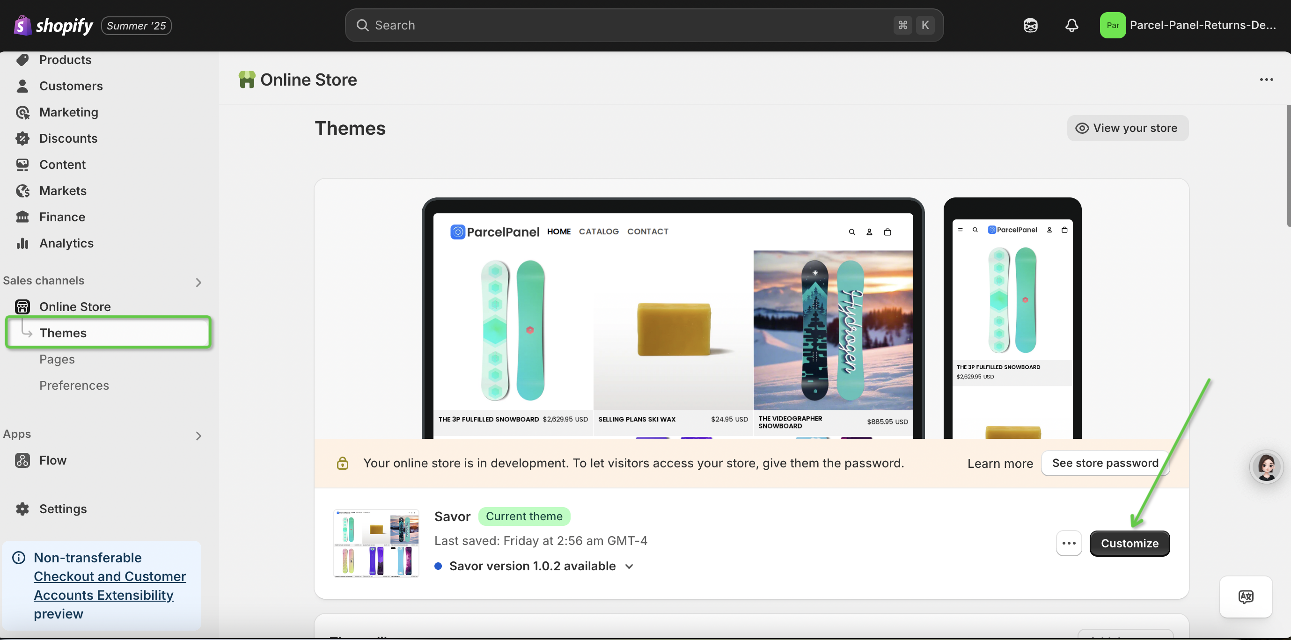Open Preferences under Online Store
1291x640 pixels.
coord(73,385)
